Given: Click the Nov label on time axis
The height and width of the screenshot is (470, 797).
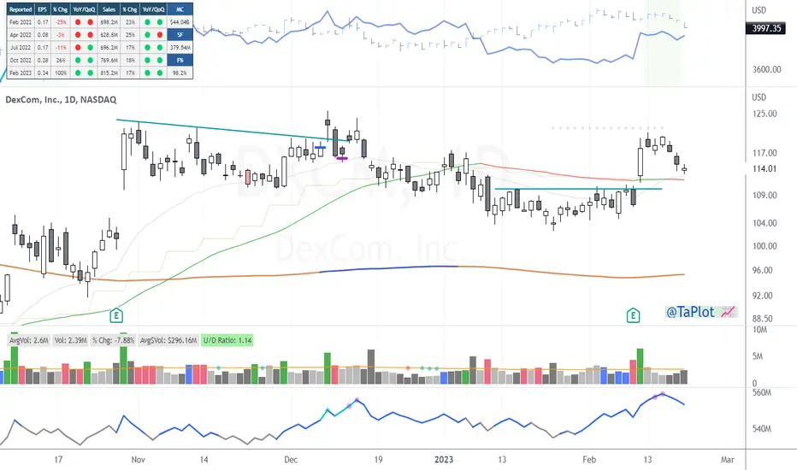Looking at the screenshot, I should (x=139, y=460).
